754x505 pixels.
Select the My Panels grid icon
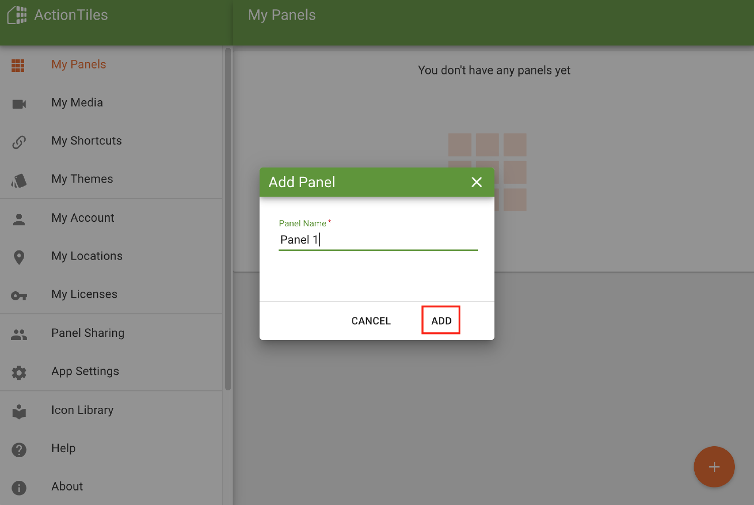click(18, 65)
